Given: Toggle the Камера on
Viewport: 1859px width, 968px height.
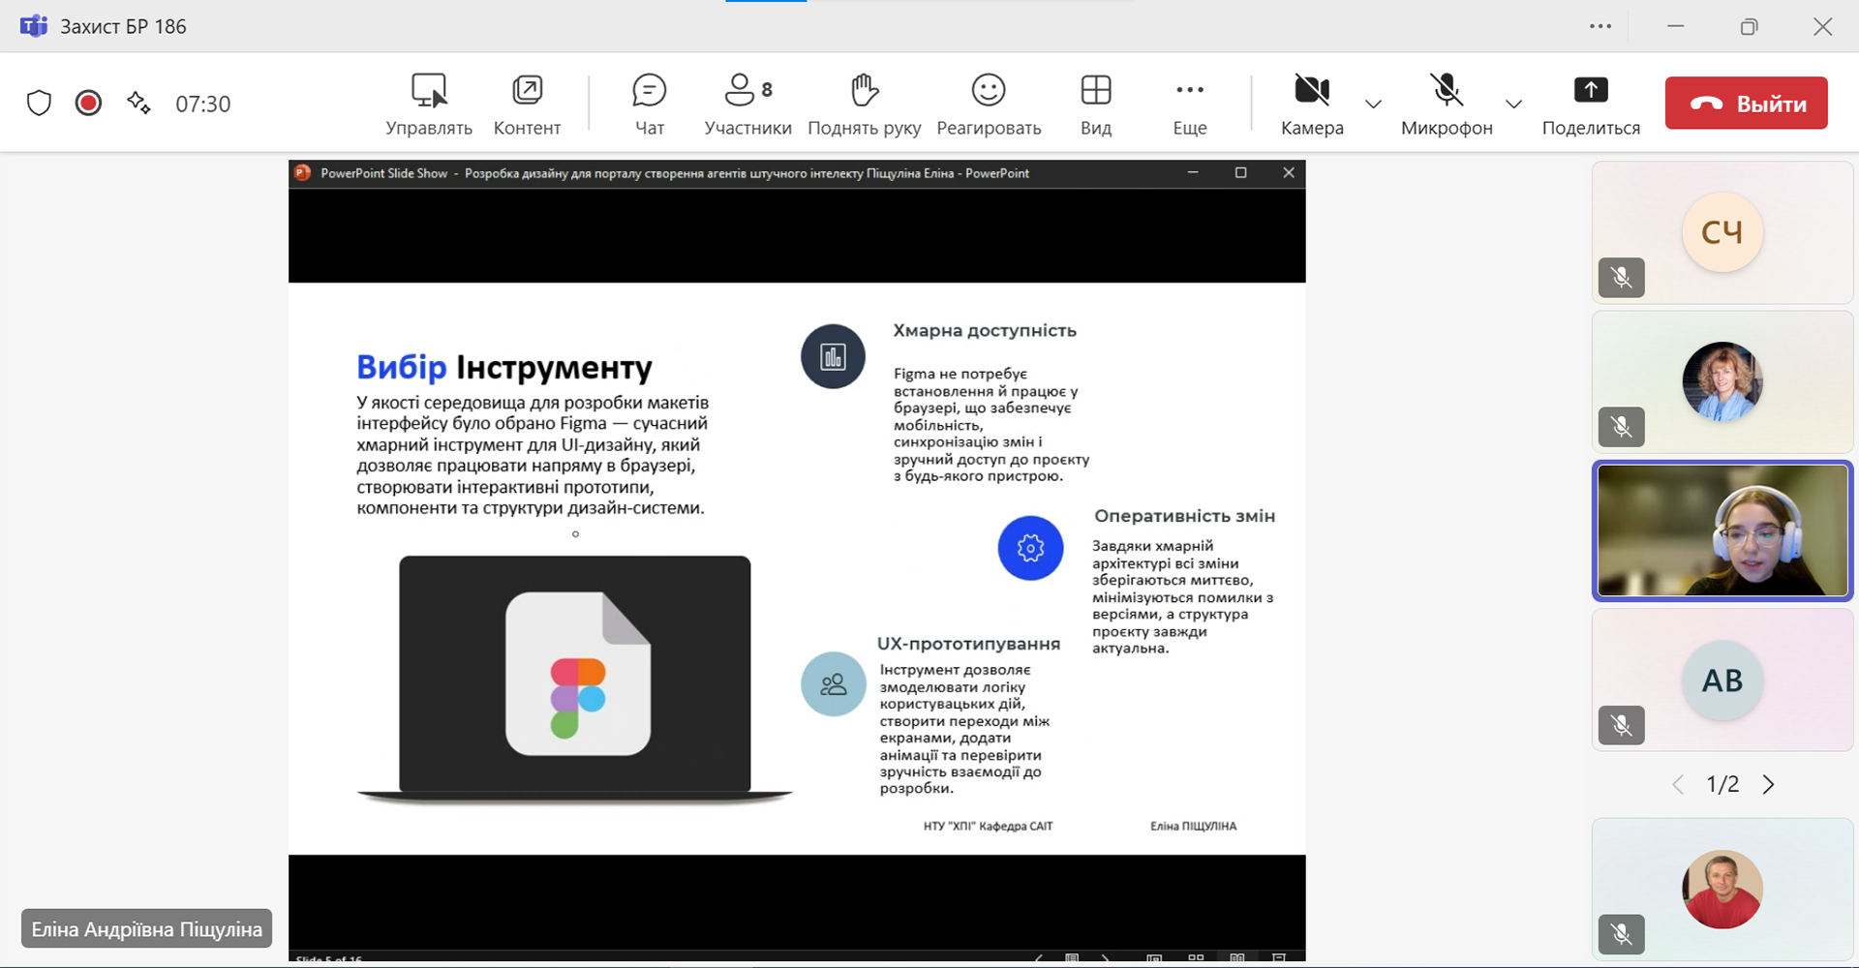Looking at the screenshot, I should click(x=1311, y=104).
